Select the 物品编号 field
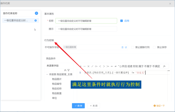 (57, 84)
